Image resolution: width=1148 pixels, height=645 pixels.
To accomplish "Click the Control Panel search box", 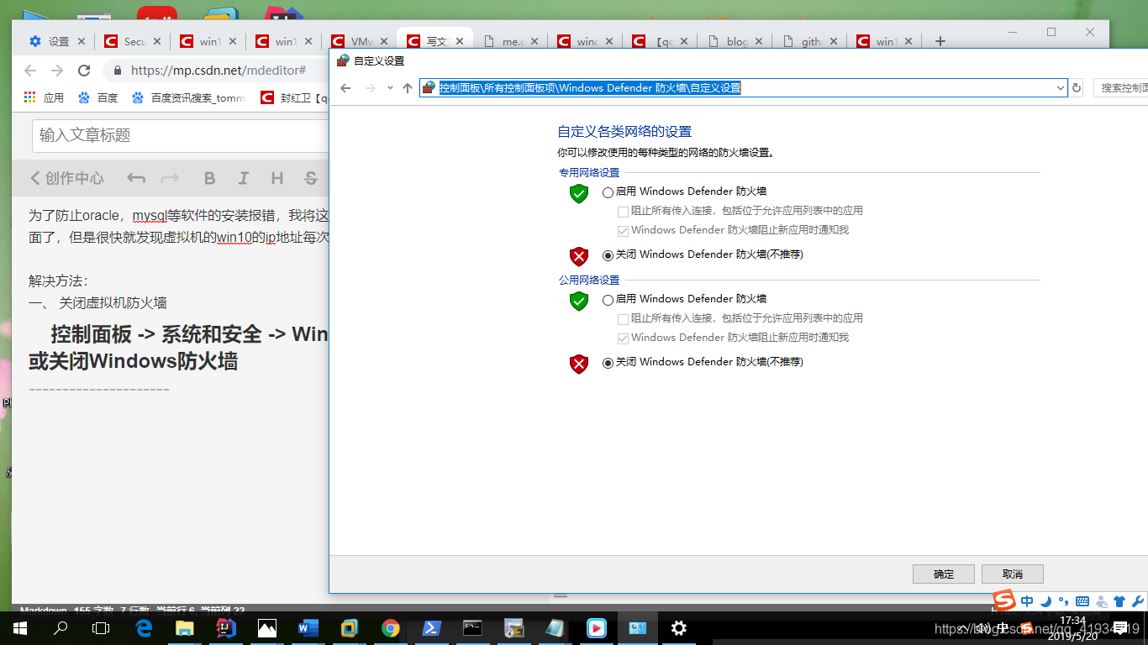I will (x=1121, y=88).
